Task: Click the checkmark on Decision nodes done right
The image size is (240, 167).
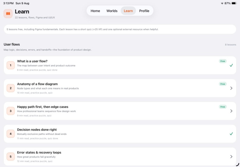Action: click(x=231, y=134)
